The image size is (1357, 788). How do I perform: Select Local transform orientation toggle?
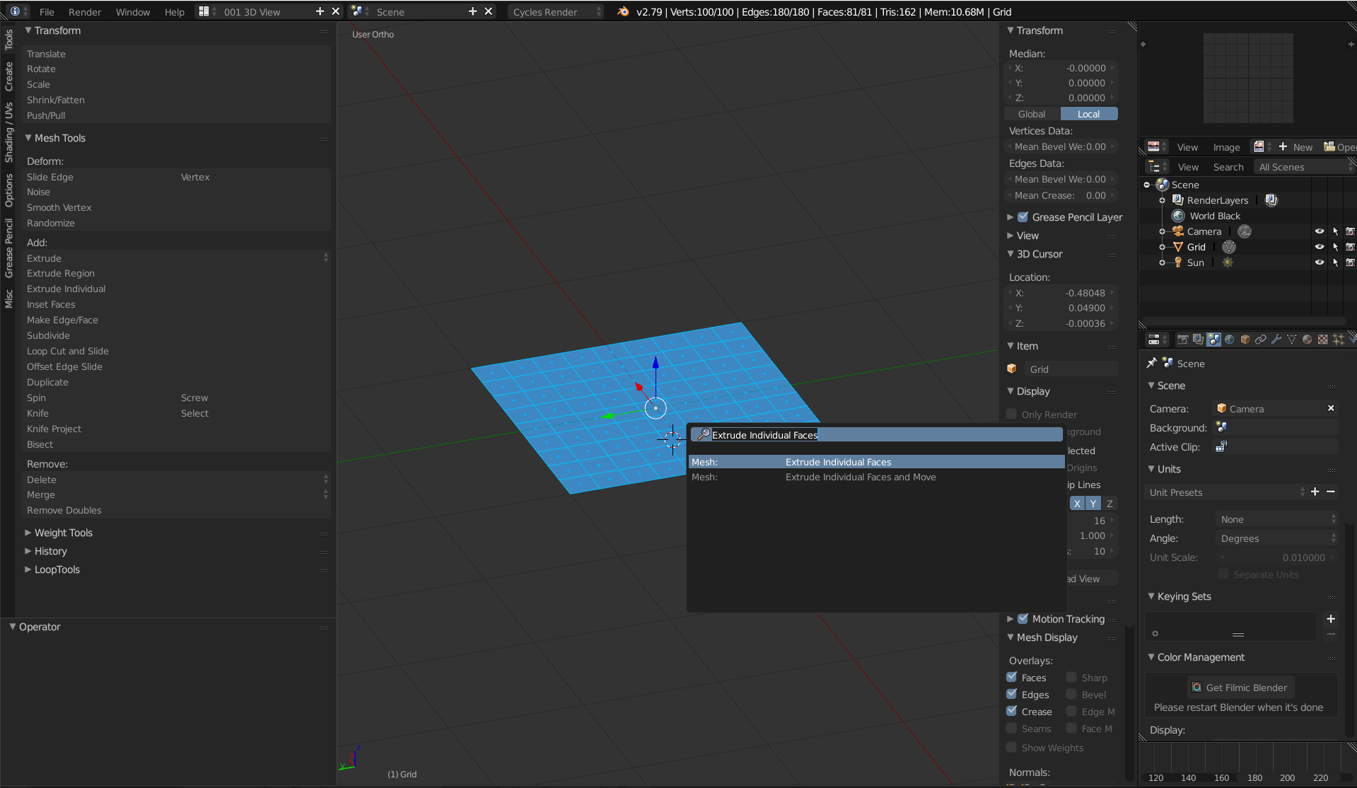coord(1089,114)
